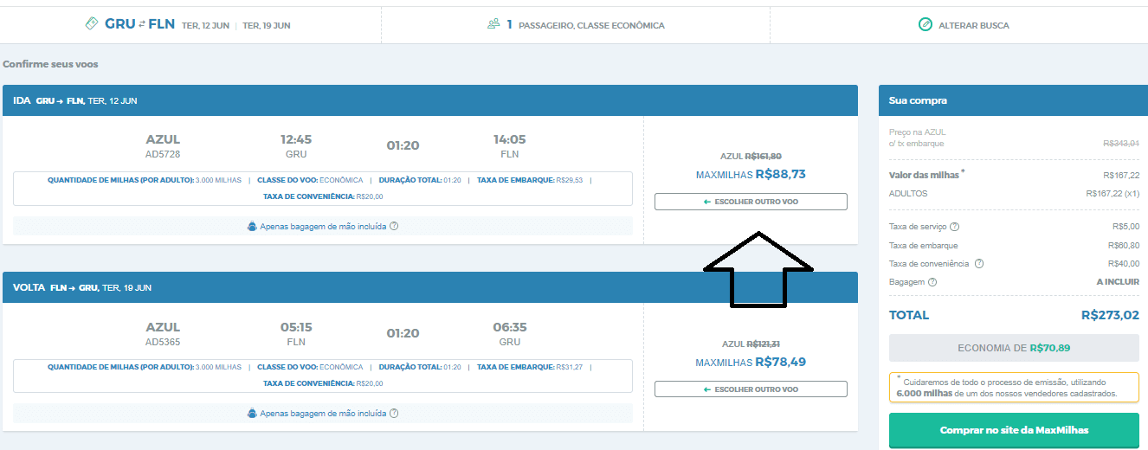Click departure time 05:15
The image size is (1148, 450).
coord(296,327)
